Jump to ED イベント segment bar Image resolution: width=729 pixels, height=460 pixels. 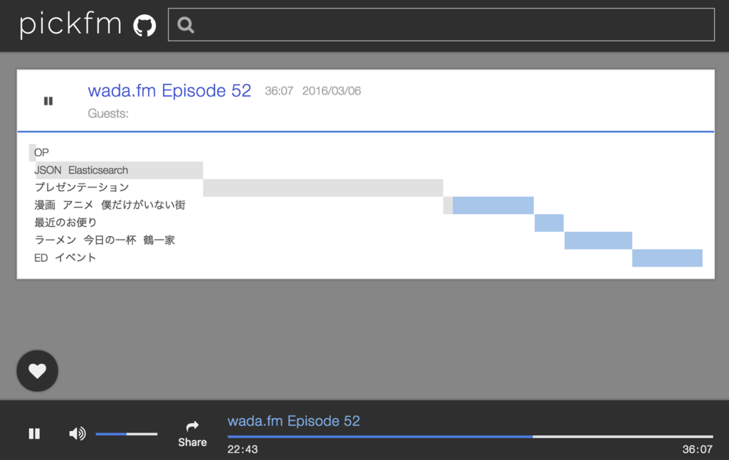pyautogui.click(x=667, y=258)
